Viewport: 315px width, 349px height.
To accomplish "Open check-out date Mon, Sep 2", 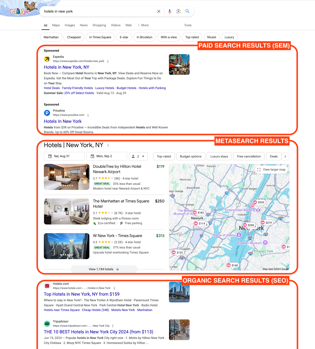I will coord(107,156).
